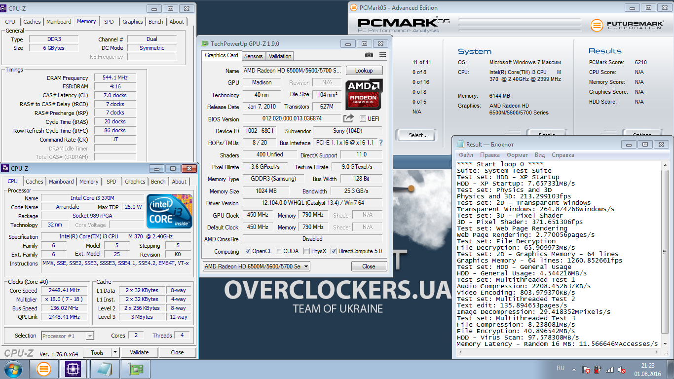Open the GPU selection dropdown in GPU-Z
674x379 pixels.
[x=256, y=266]
